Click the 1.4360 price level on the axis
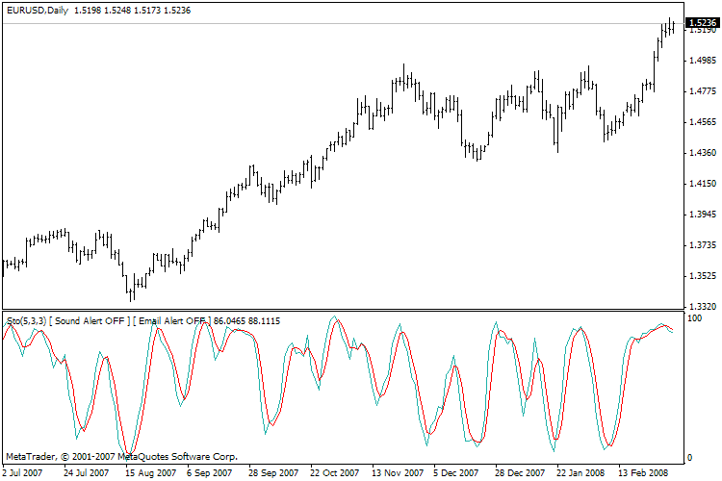 [703, 152]
